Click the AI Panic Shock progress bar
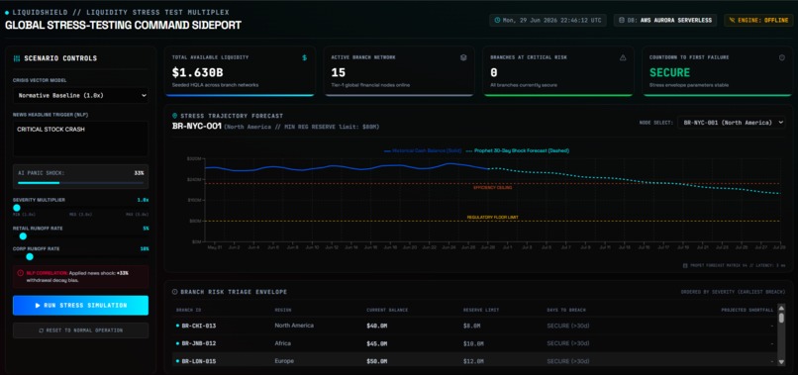 pos(80,183)
